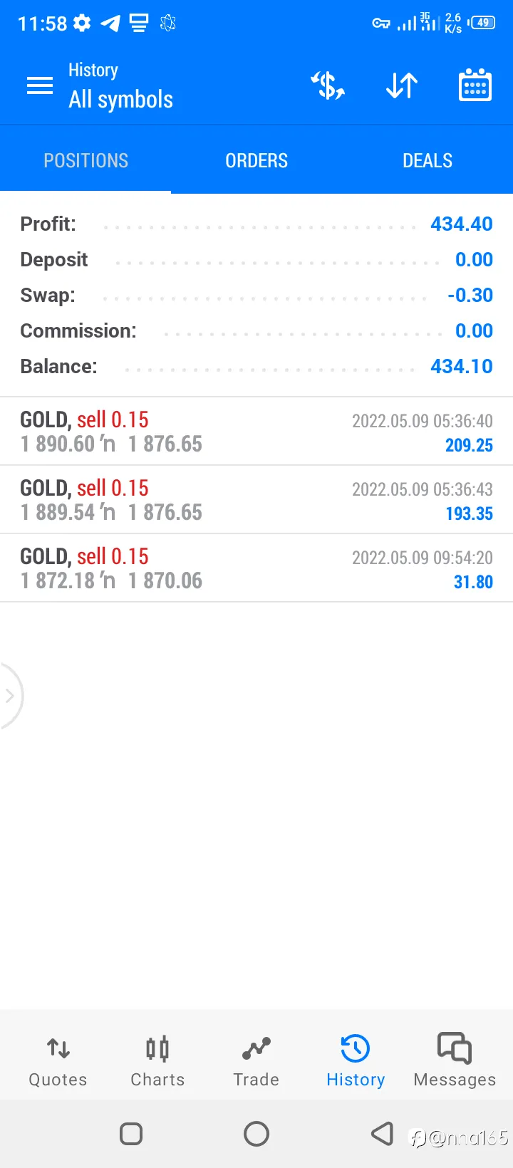Tap the dollar symbol filter icon

coord(328,85)
